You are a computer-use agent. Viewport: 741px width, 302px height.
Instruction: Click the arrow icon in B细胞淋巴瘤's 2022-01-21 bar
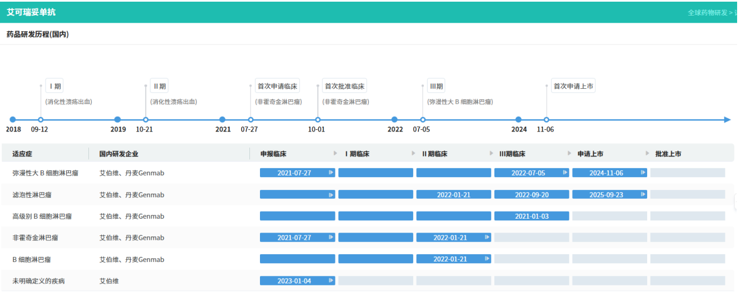point(487,259)
